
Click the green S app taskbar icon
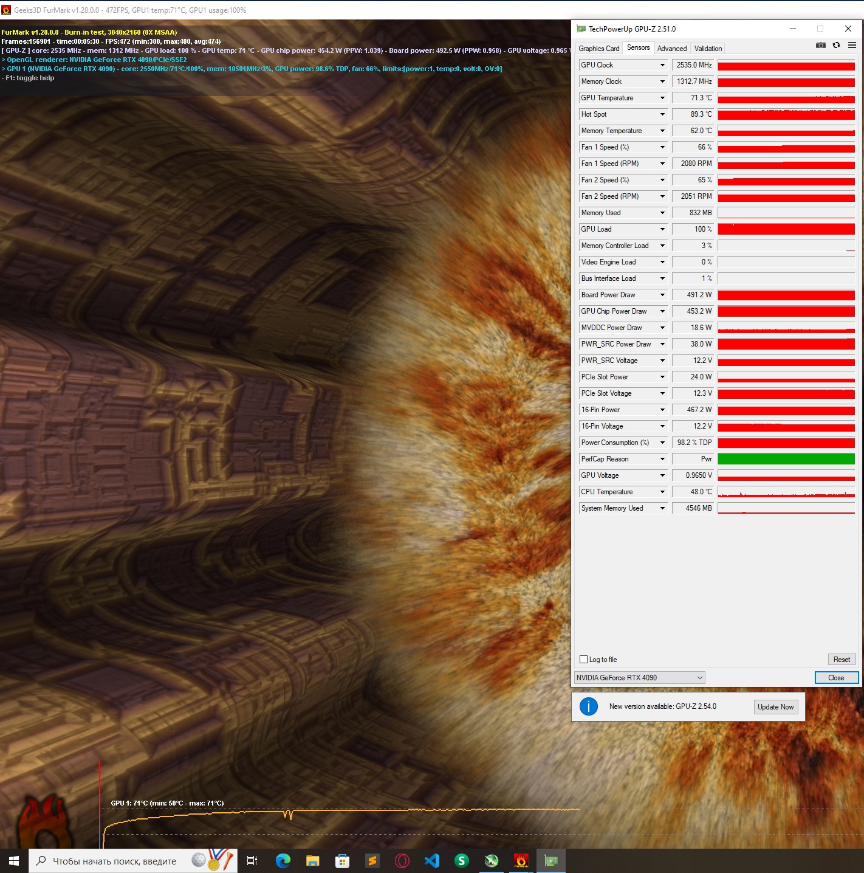click(462, 861)
